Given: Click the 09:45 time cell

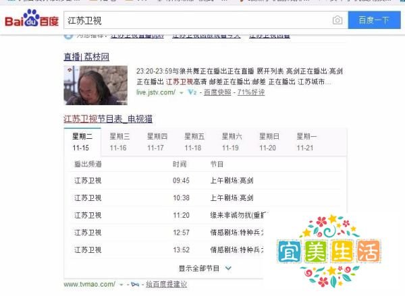Looking at the screenshot, I should tap(181, 181).
